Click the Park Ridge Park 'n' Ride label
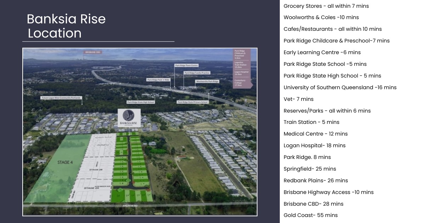Screen dimensions: 425x223 click(158, 80)
